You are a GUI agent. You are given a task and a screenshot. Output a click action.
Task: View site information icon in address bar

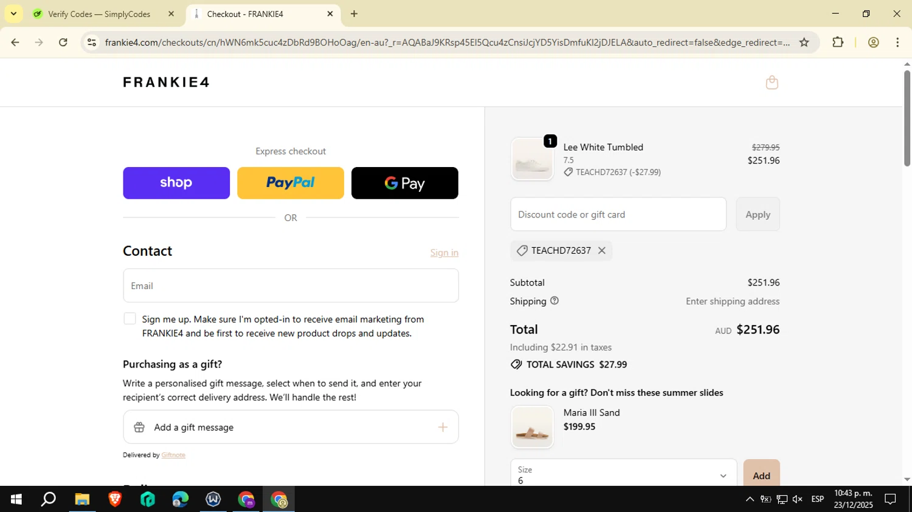coord(92,42)
